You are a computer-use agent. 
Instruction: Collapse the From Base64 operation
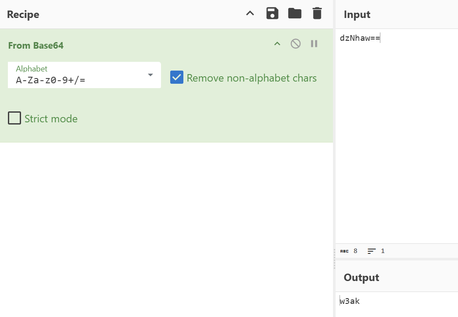click(x=277, y=44)
